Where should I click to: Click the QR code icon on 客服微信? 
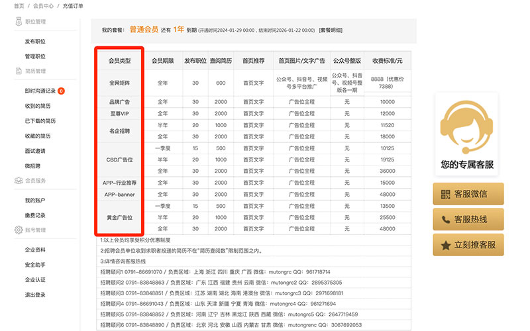[x=445, y=194]
